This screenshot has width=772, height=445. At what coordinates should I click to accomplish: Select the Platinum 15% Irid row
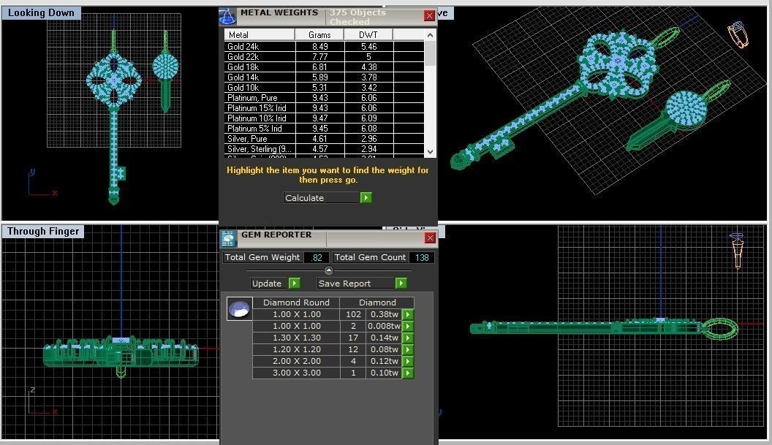[x=325, y=108]
